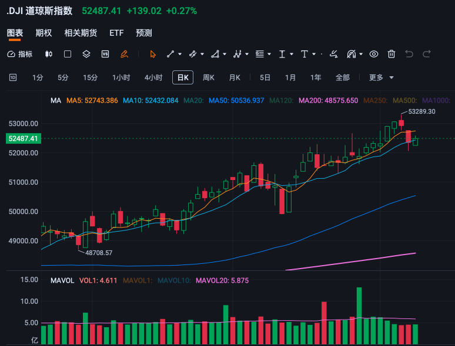Click the square frame icon in toolbar
Viewport: 455px width, 346px height.
coord(68,54)
